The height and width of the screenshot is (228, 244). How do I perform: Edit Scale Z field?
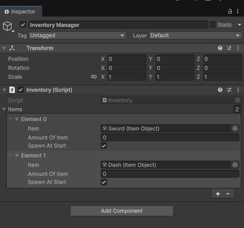[x=222, y=77]
